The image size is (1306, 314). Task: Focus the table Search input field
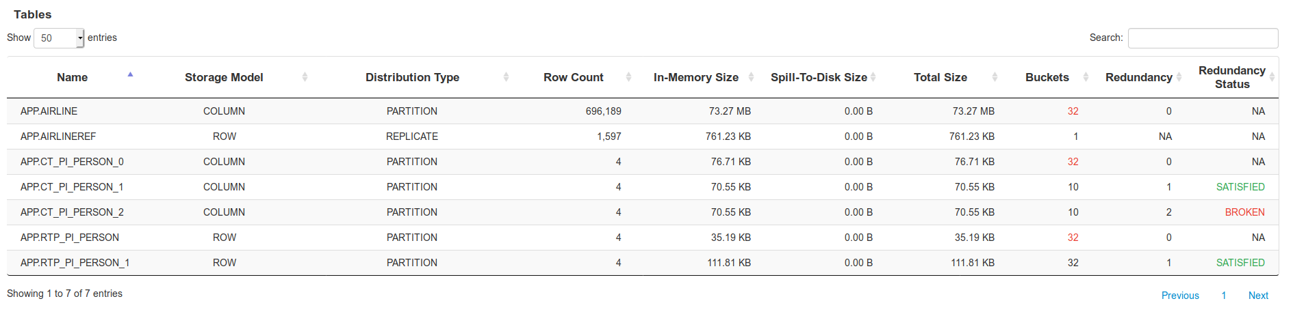click(x=1203, y=38)
